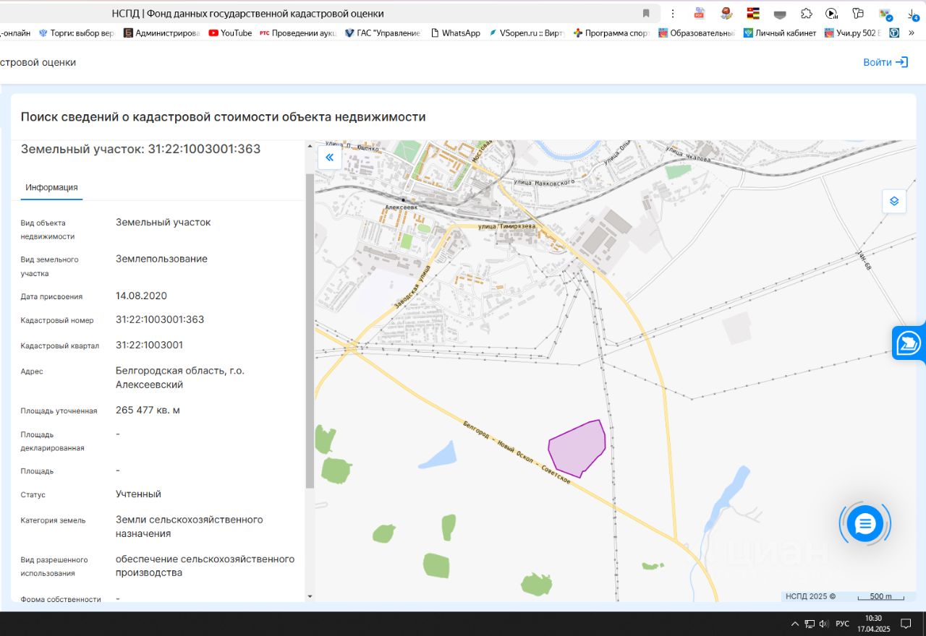Click 'обеспечение сельскохозяйственного производства' value
926x636 pixels.
click(x=205, y=566)
